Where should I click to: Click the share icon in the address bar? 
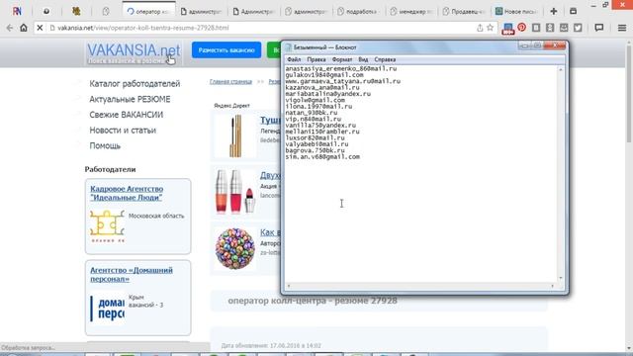pos(480,28)
